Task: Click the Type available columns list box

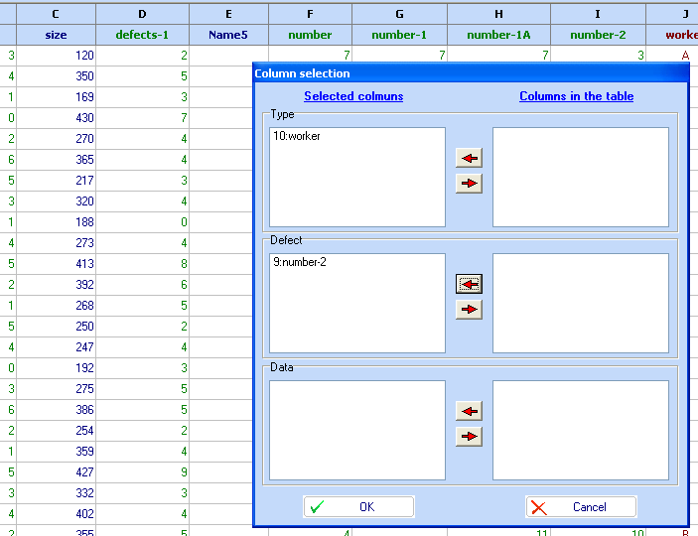Action: pos(580,177)
